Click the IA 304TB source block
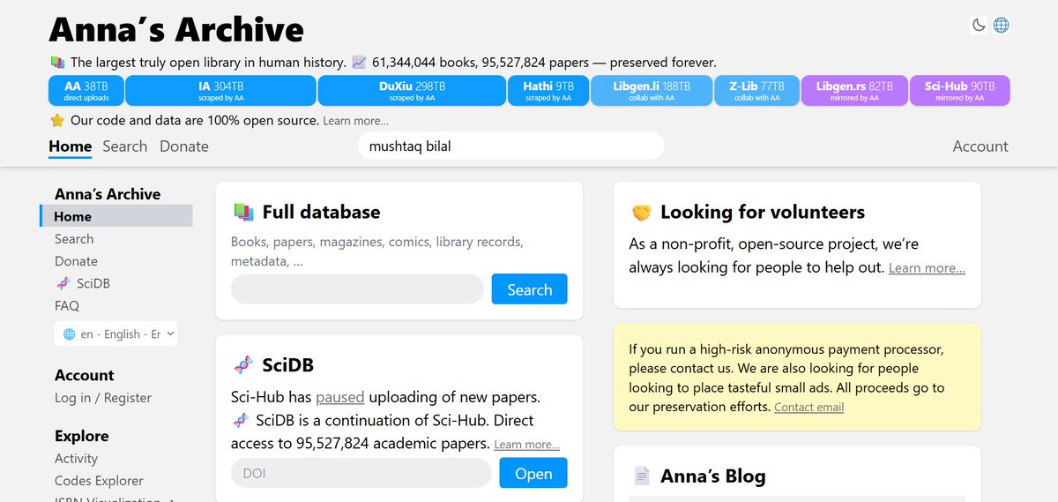The width and height of the screenshot is (1058, 502). click(x=221, y=91)
